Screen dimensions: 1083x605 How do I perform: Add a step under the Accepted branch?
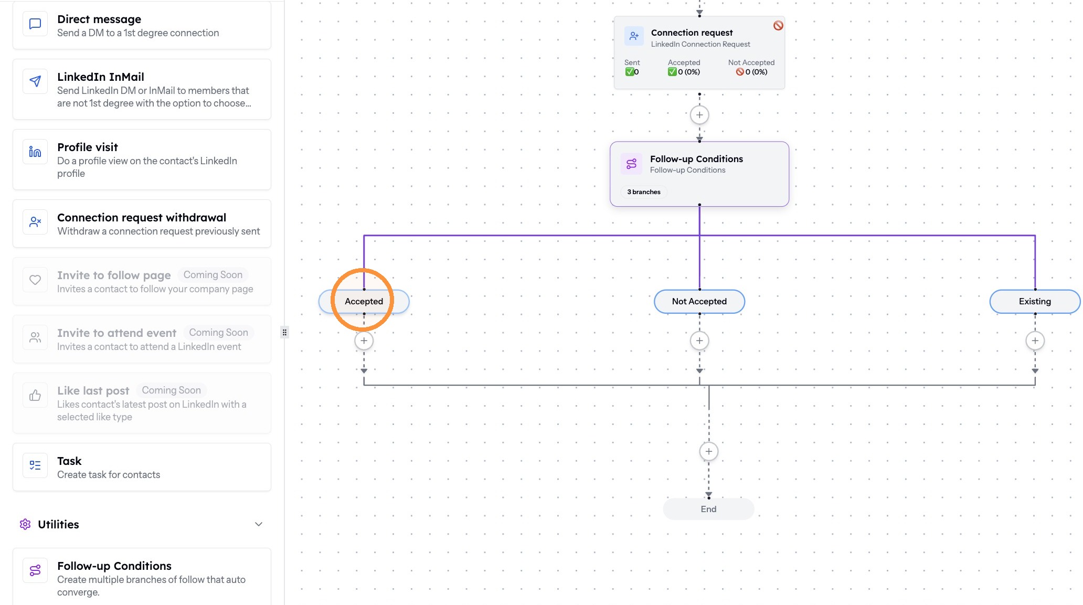[x=364, y=341]
